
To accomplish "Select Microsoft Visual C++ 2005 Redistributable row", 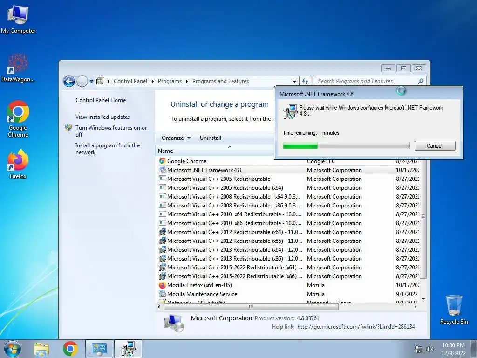I will pos(288,179).
